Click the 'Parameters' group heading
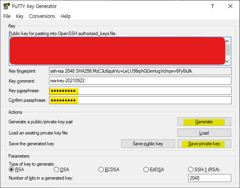Screen dimensions: 240x188 pyautogui.click(x=19, y=156)
